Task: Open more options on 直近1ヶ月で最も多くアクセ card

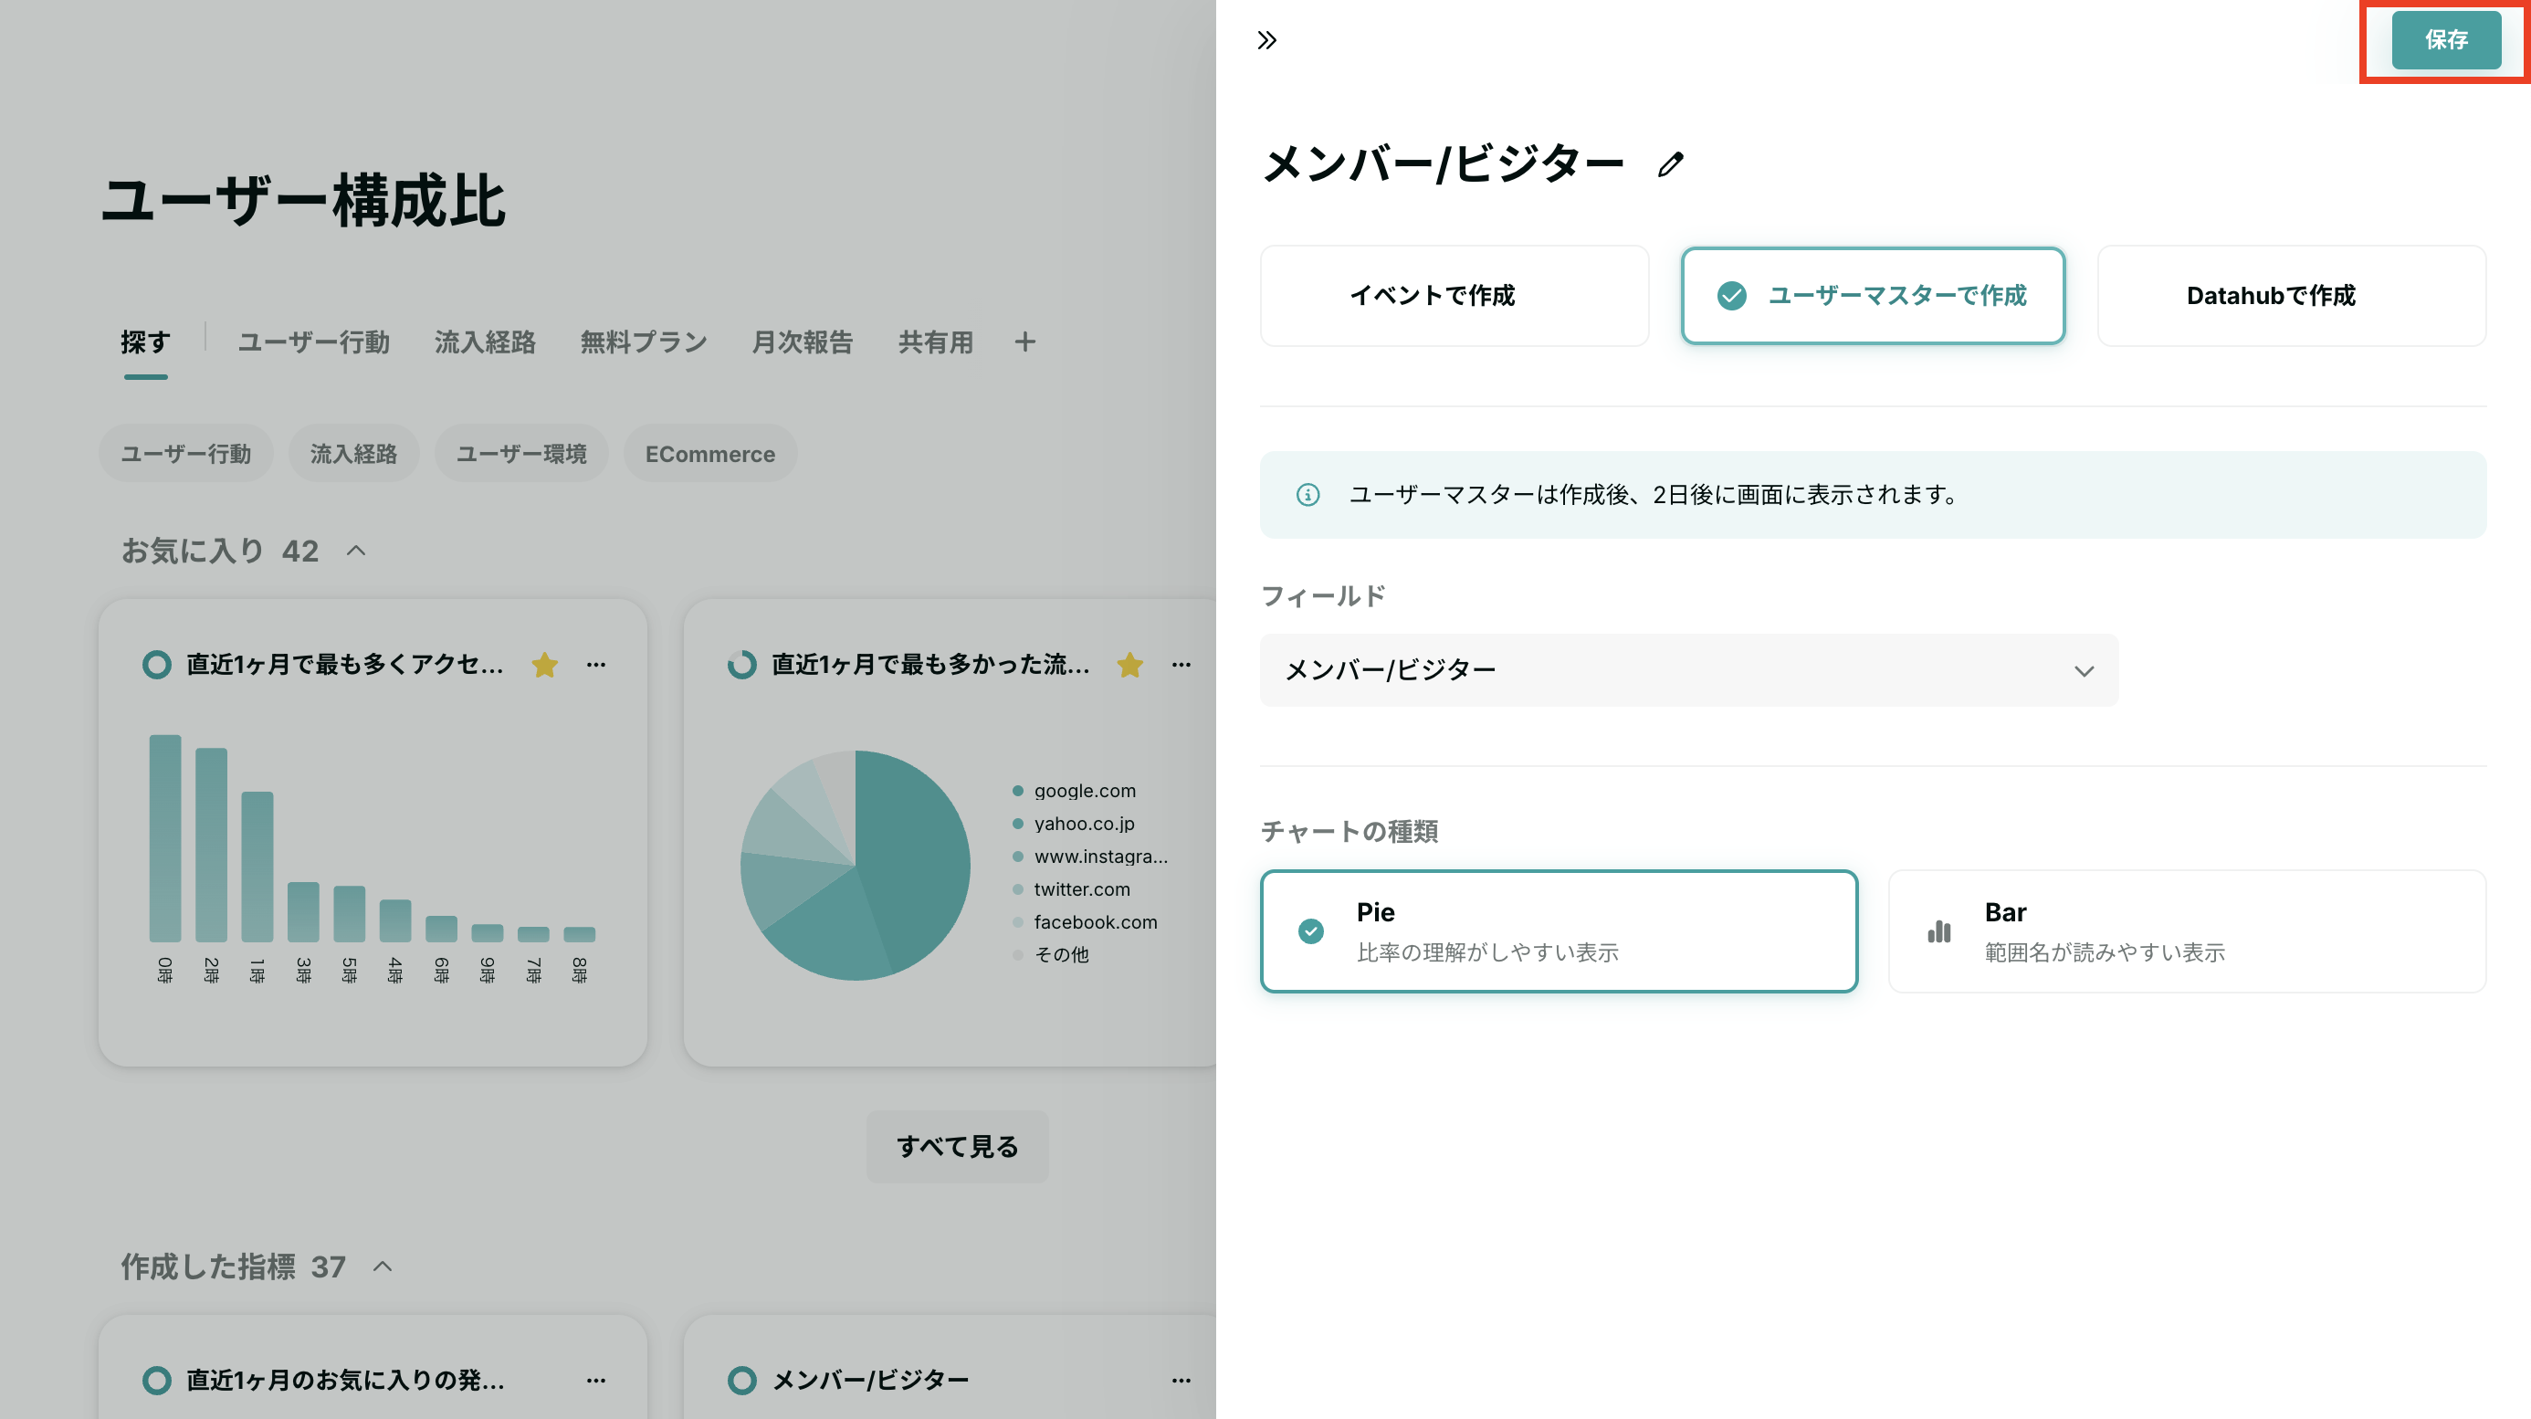Action: pyautogui.click(x=596, y=666)
